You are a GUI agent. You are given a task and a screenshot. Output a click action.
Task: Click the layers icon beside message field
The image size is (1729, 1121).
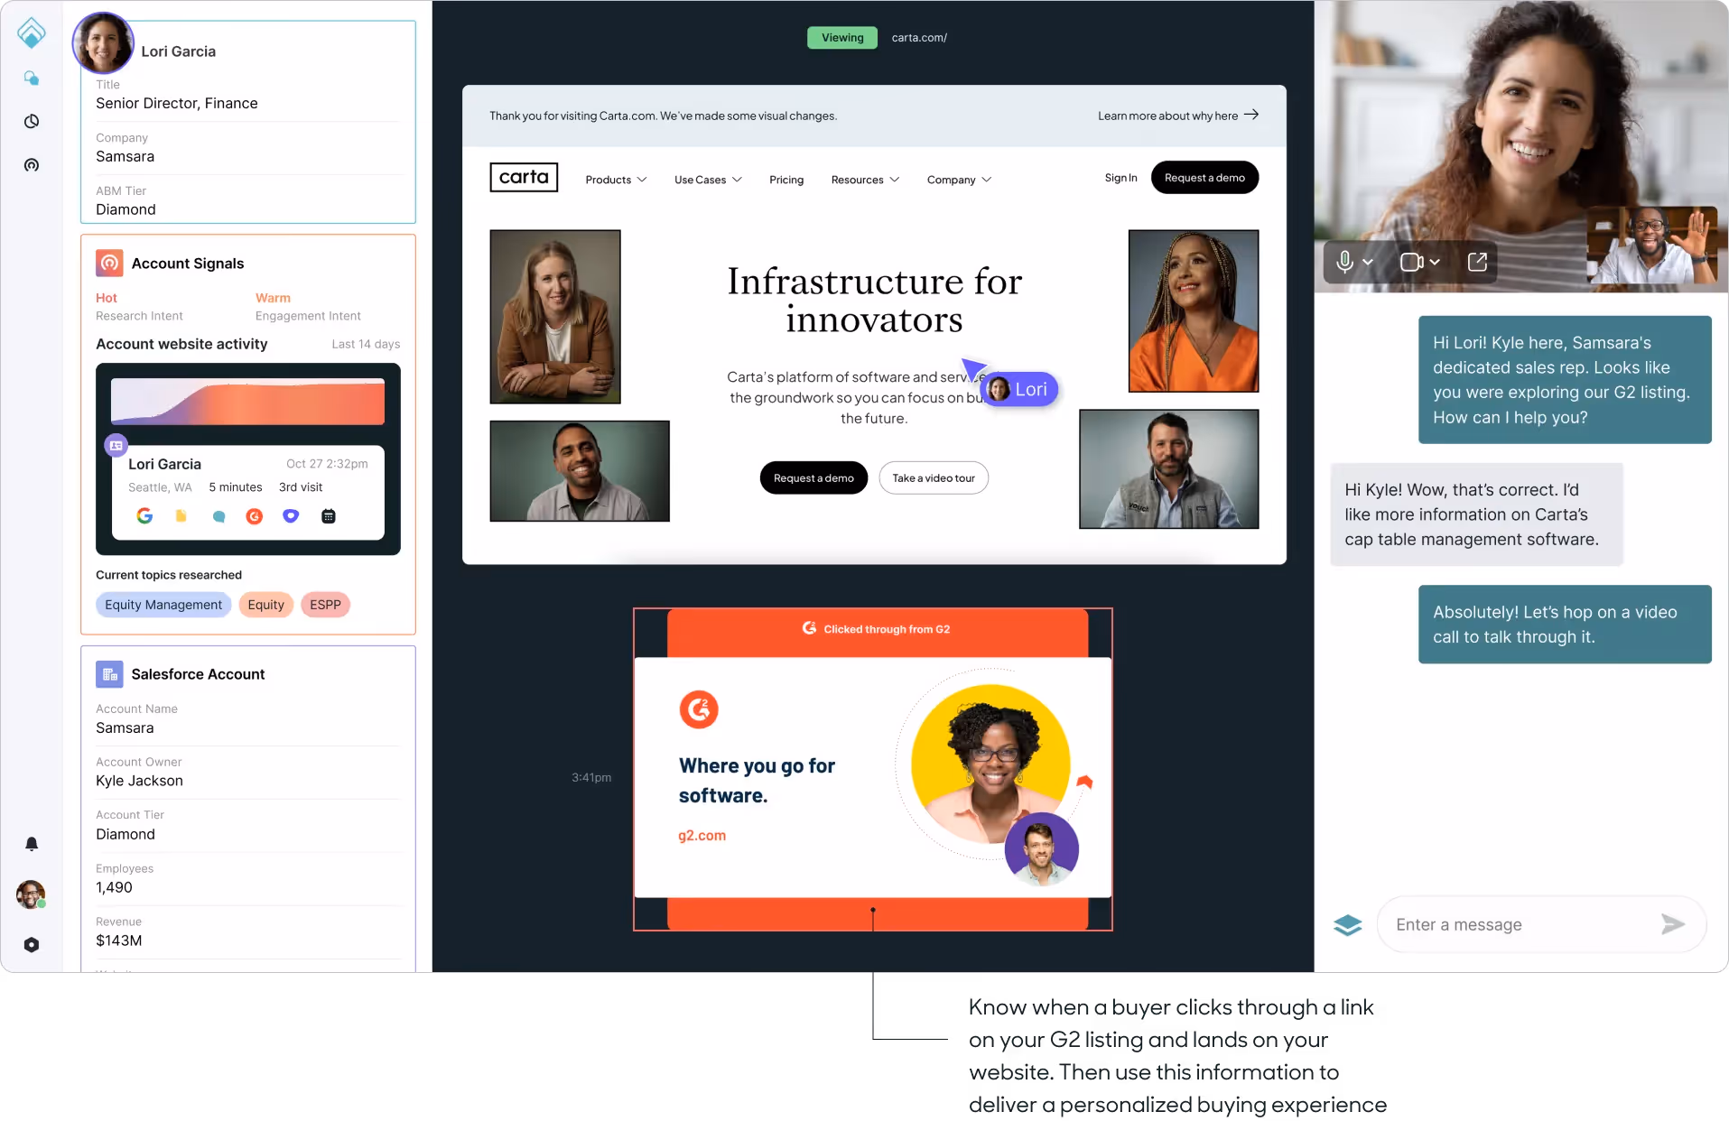pyautogui.click(x=1347, y=924)
